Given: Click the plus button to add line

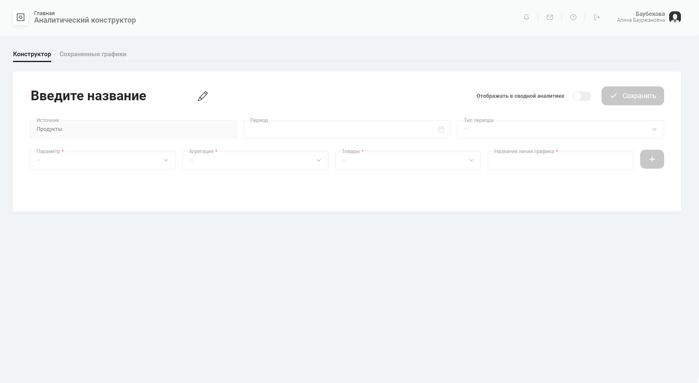Looking at the screenshot, I should click(x=652, y=159).
